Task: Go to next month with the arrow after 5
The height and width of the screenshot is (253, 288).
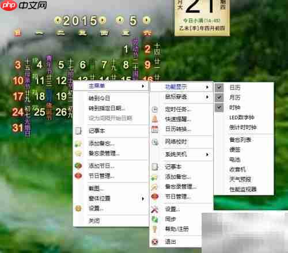Action: point(146,20)
